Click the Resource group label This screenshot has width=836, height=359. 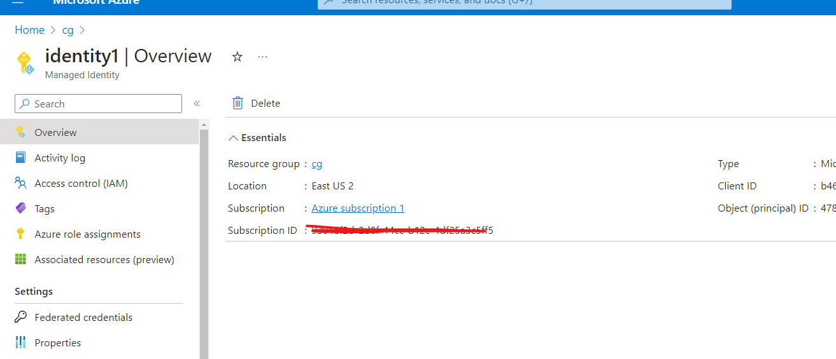264,164
